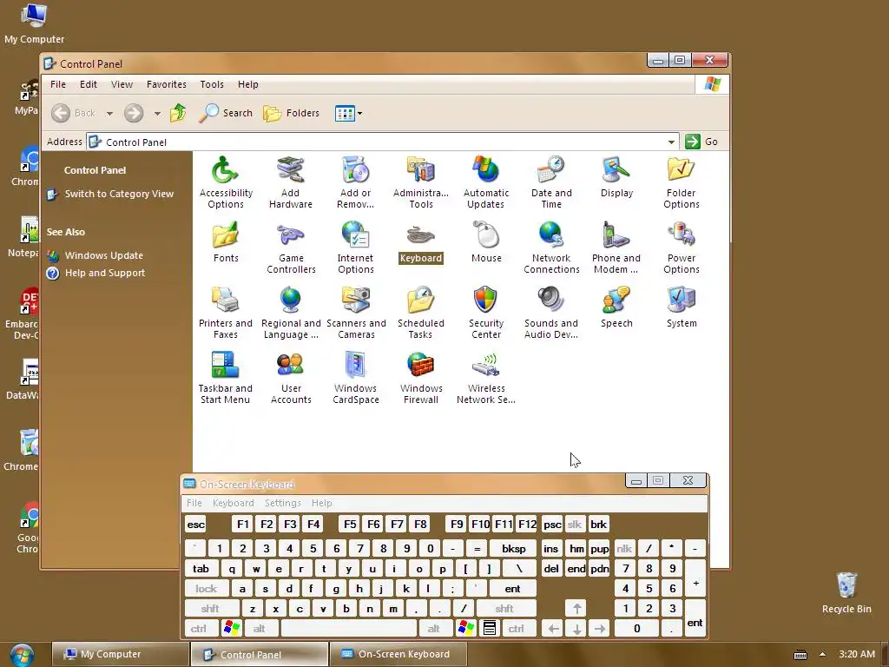Viewport: 889px width, 667px height.
Task: Toggle the right shft key
Action: (505, 609)
